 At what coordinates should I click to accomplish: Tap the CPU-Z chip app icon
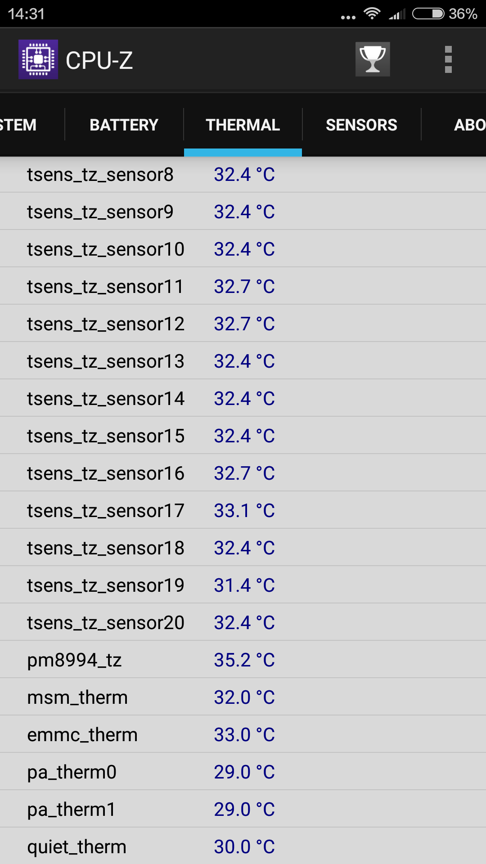pyautogui.click(x=38, y=59)
